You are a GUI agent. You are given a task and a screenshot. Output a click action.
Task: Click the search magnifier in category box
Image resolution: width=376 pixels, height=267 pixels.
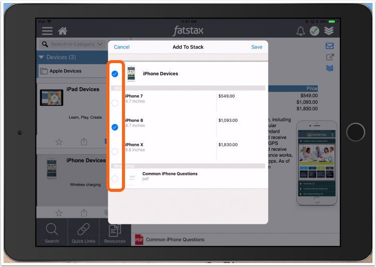click(45, 44)
